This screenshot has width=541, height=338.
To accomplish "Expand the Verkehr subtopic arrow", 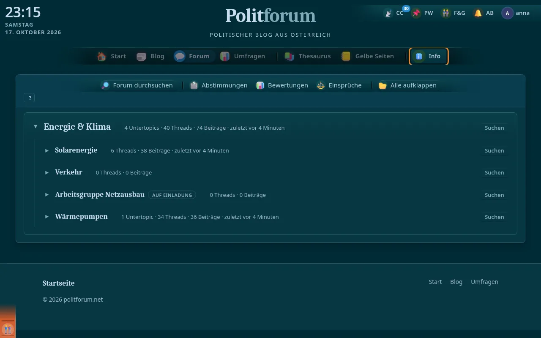I will click(47, 172).
